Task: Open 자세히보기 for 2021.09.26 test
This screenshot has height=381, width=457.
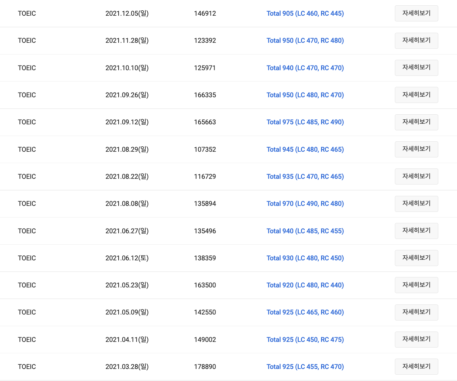Action: (x=416, y=95)
